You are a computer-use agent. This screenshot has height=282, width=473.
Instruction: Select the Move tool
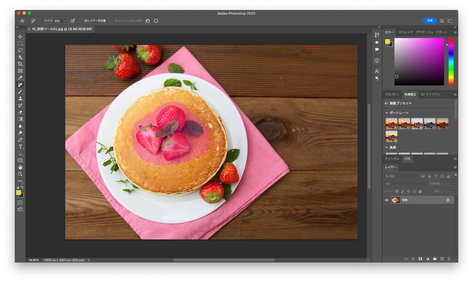(x=20, y=37)
